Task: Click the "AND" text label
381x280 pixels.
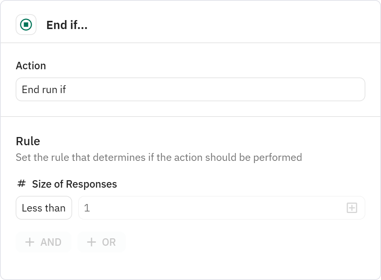Action: pos(51,242)
